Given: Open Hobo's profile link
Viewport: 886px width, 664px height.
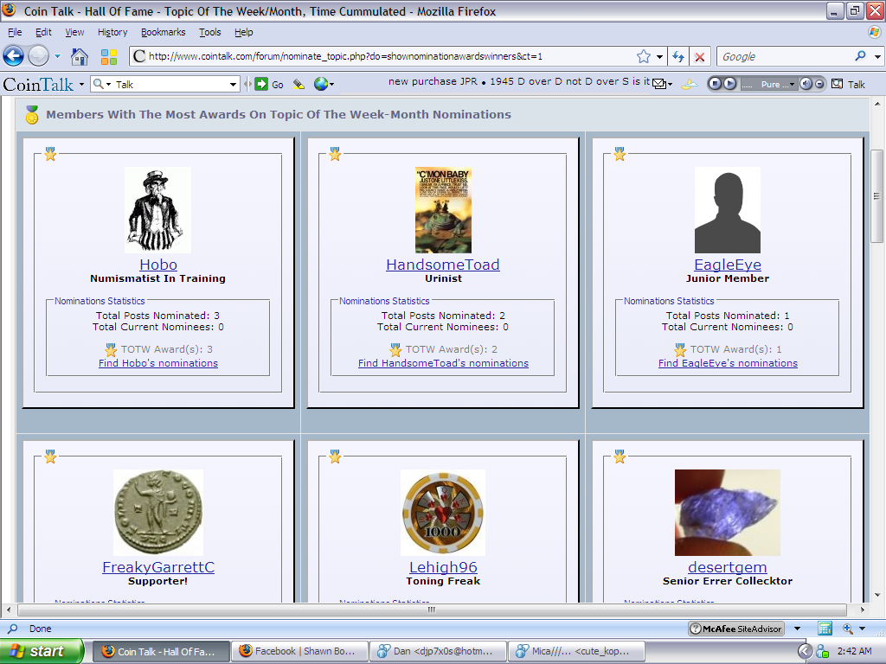Looking at the screenshot, I should click(x=158, y=265).
